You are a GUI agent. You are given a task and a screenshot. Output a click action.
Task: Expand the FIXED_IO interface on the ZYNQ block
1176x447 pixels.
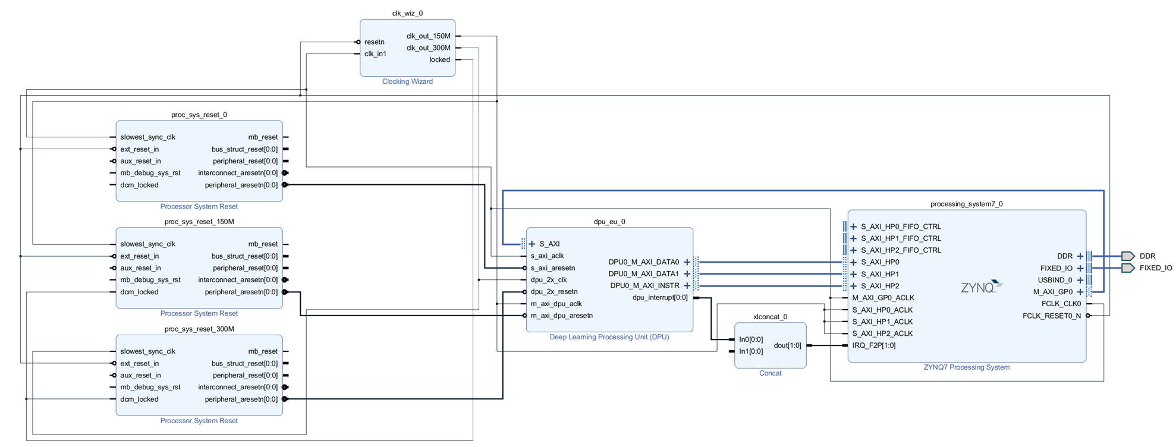[x=1080, y=268]
